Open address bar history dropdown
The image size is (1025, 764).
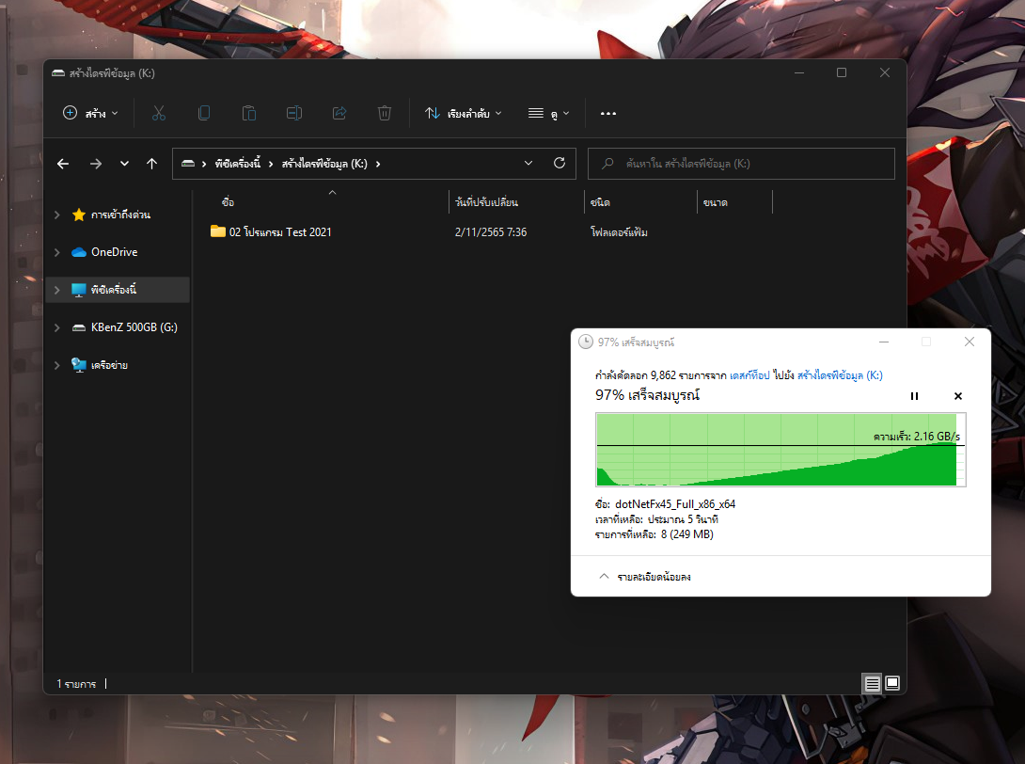tap(528, 164)
